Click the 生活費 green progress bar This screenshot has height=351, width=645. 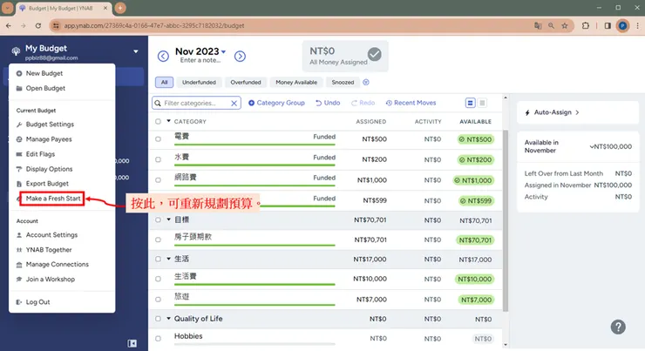pyautogui.click(x=255, y=285)
